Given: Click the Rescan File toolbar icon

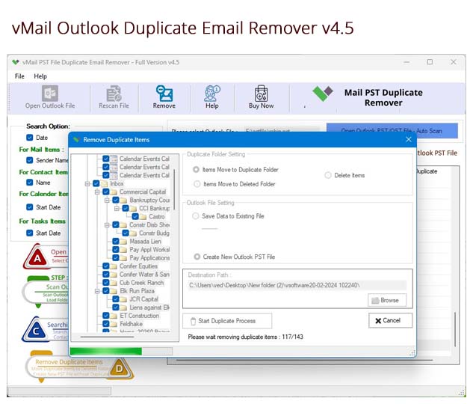Looking at the screenshot, I should coord(114,94).
